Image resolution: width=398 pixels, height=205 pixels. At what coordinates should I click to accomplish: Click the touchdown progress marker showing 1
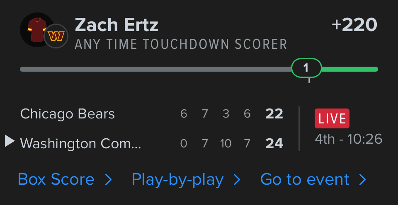(x=306, y=68)
